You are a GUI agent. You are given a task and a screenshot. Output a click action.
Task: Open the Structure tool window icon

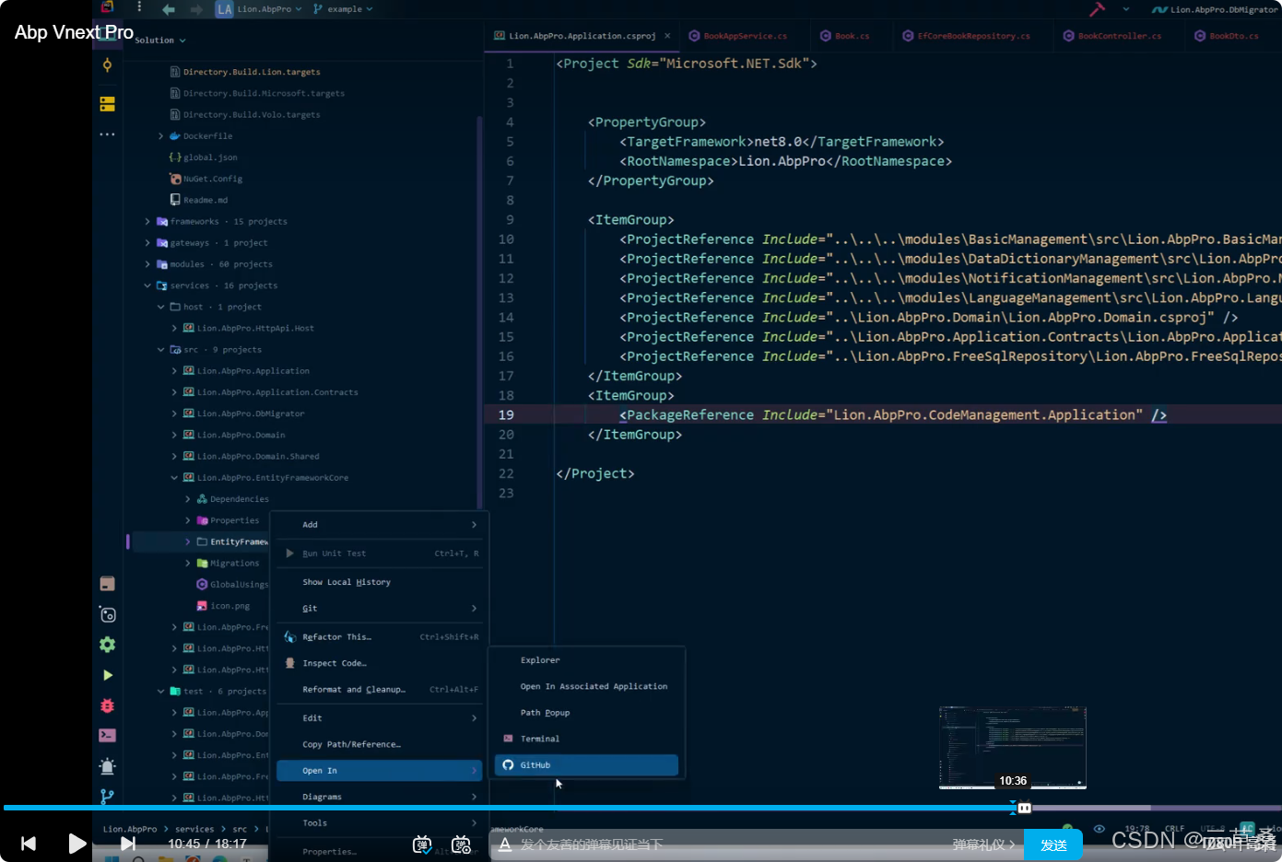coord(107,104)
